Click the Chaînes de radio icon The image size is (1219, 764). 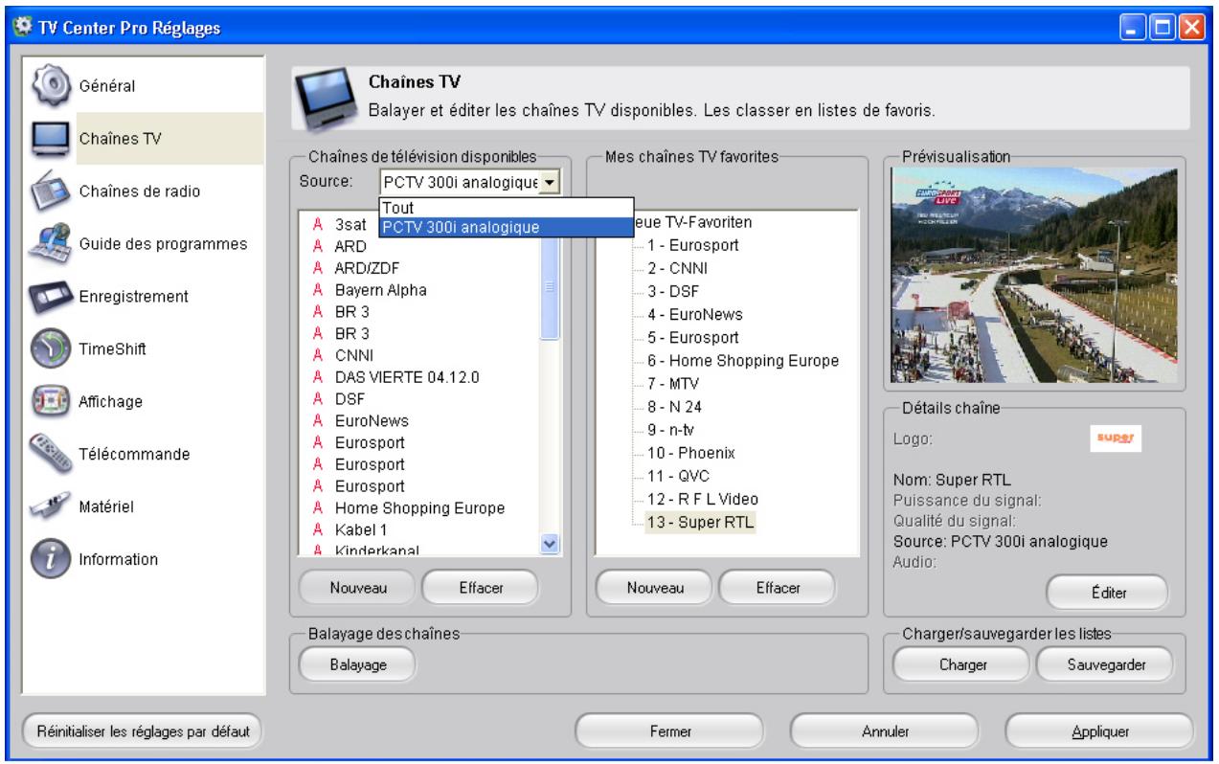click(x=51, y=191)
